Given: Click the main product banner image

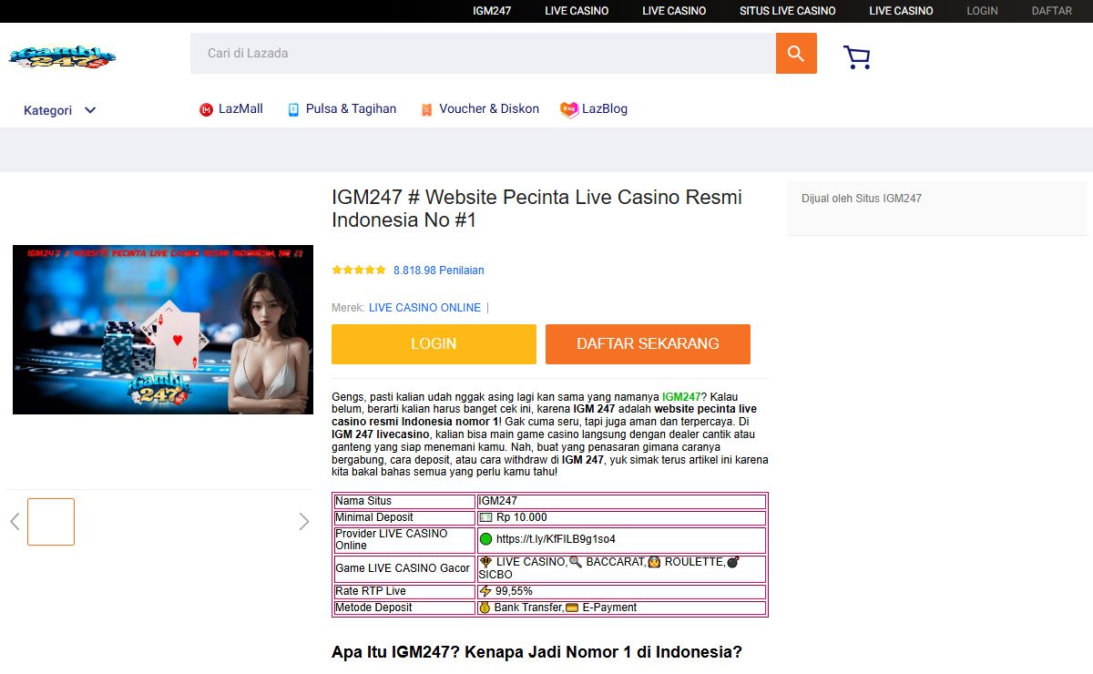Looking at the screenshot, I should (x=163, y=330).
